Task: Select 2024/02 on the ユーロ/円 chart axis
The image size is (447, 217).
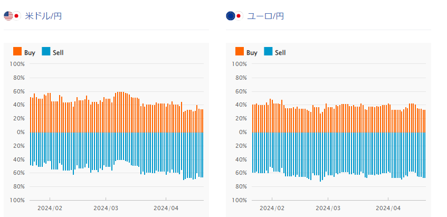Action: tap(272, 208)
